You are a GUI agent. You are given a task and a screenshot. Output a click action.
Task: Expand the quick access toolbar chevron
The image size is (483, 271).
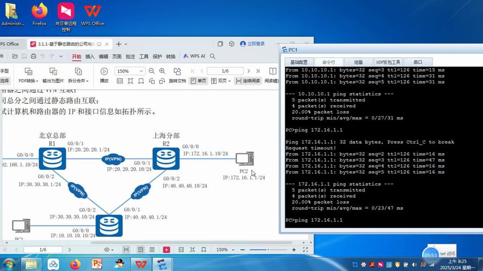[x=61, y=56]
